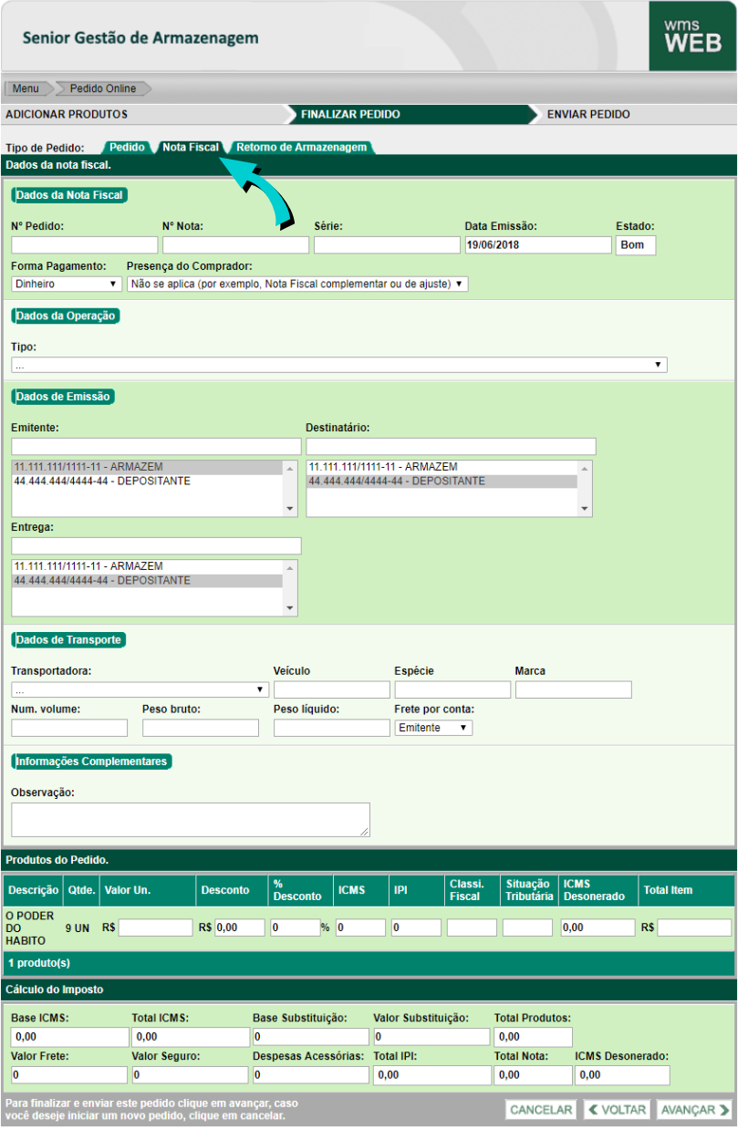The height and width of the screenshot is (1140, 748).
Task: Open the Tipo operation dropdown
Action: coord(339,365)
